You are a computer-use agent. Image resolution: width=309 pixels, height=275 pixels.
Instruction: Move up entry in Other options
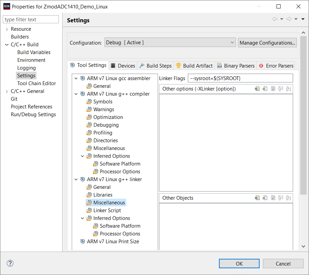(x=281, y=89)
